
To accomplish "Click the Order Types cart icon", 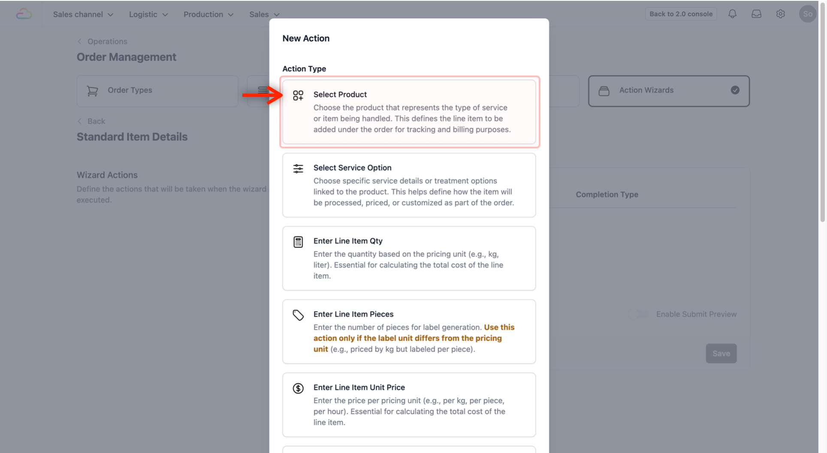I will tap(92, 91).
